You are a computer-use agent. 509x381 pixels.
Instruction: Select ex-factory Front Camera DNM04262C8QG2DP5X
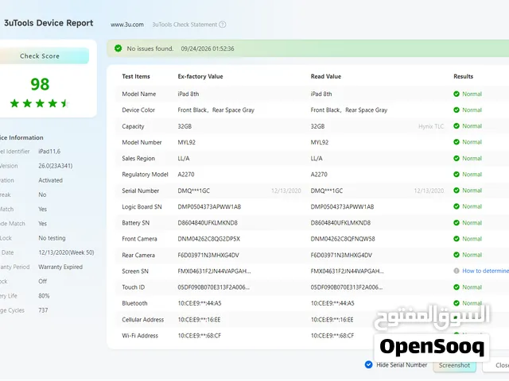pyautogui.click(x=208, y=239)
